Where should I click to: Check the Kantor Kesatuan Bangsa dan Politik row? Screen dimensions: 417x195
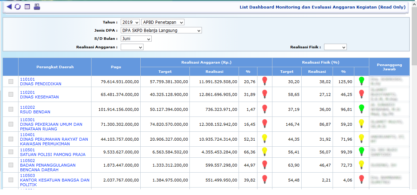tap(11, 180)
